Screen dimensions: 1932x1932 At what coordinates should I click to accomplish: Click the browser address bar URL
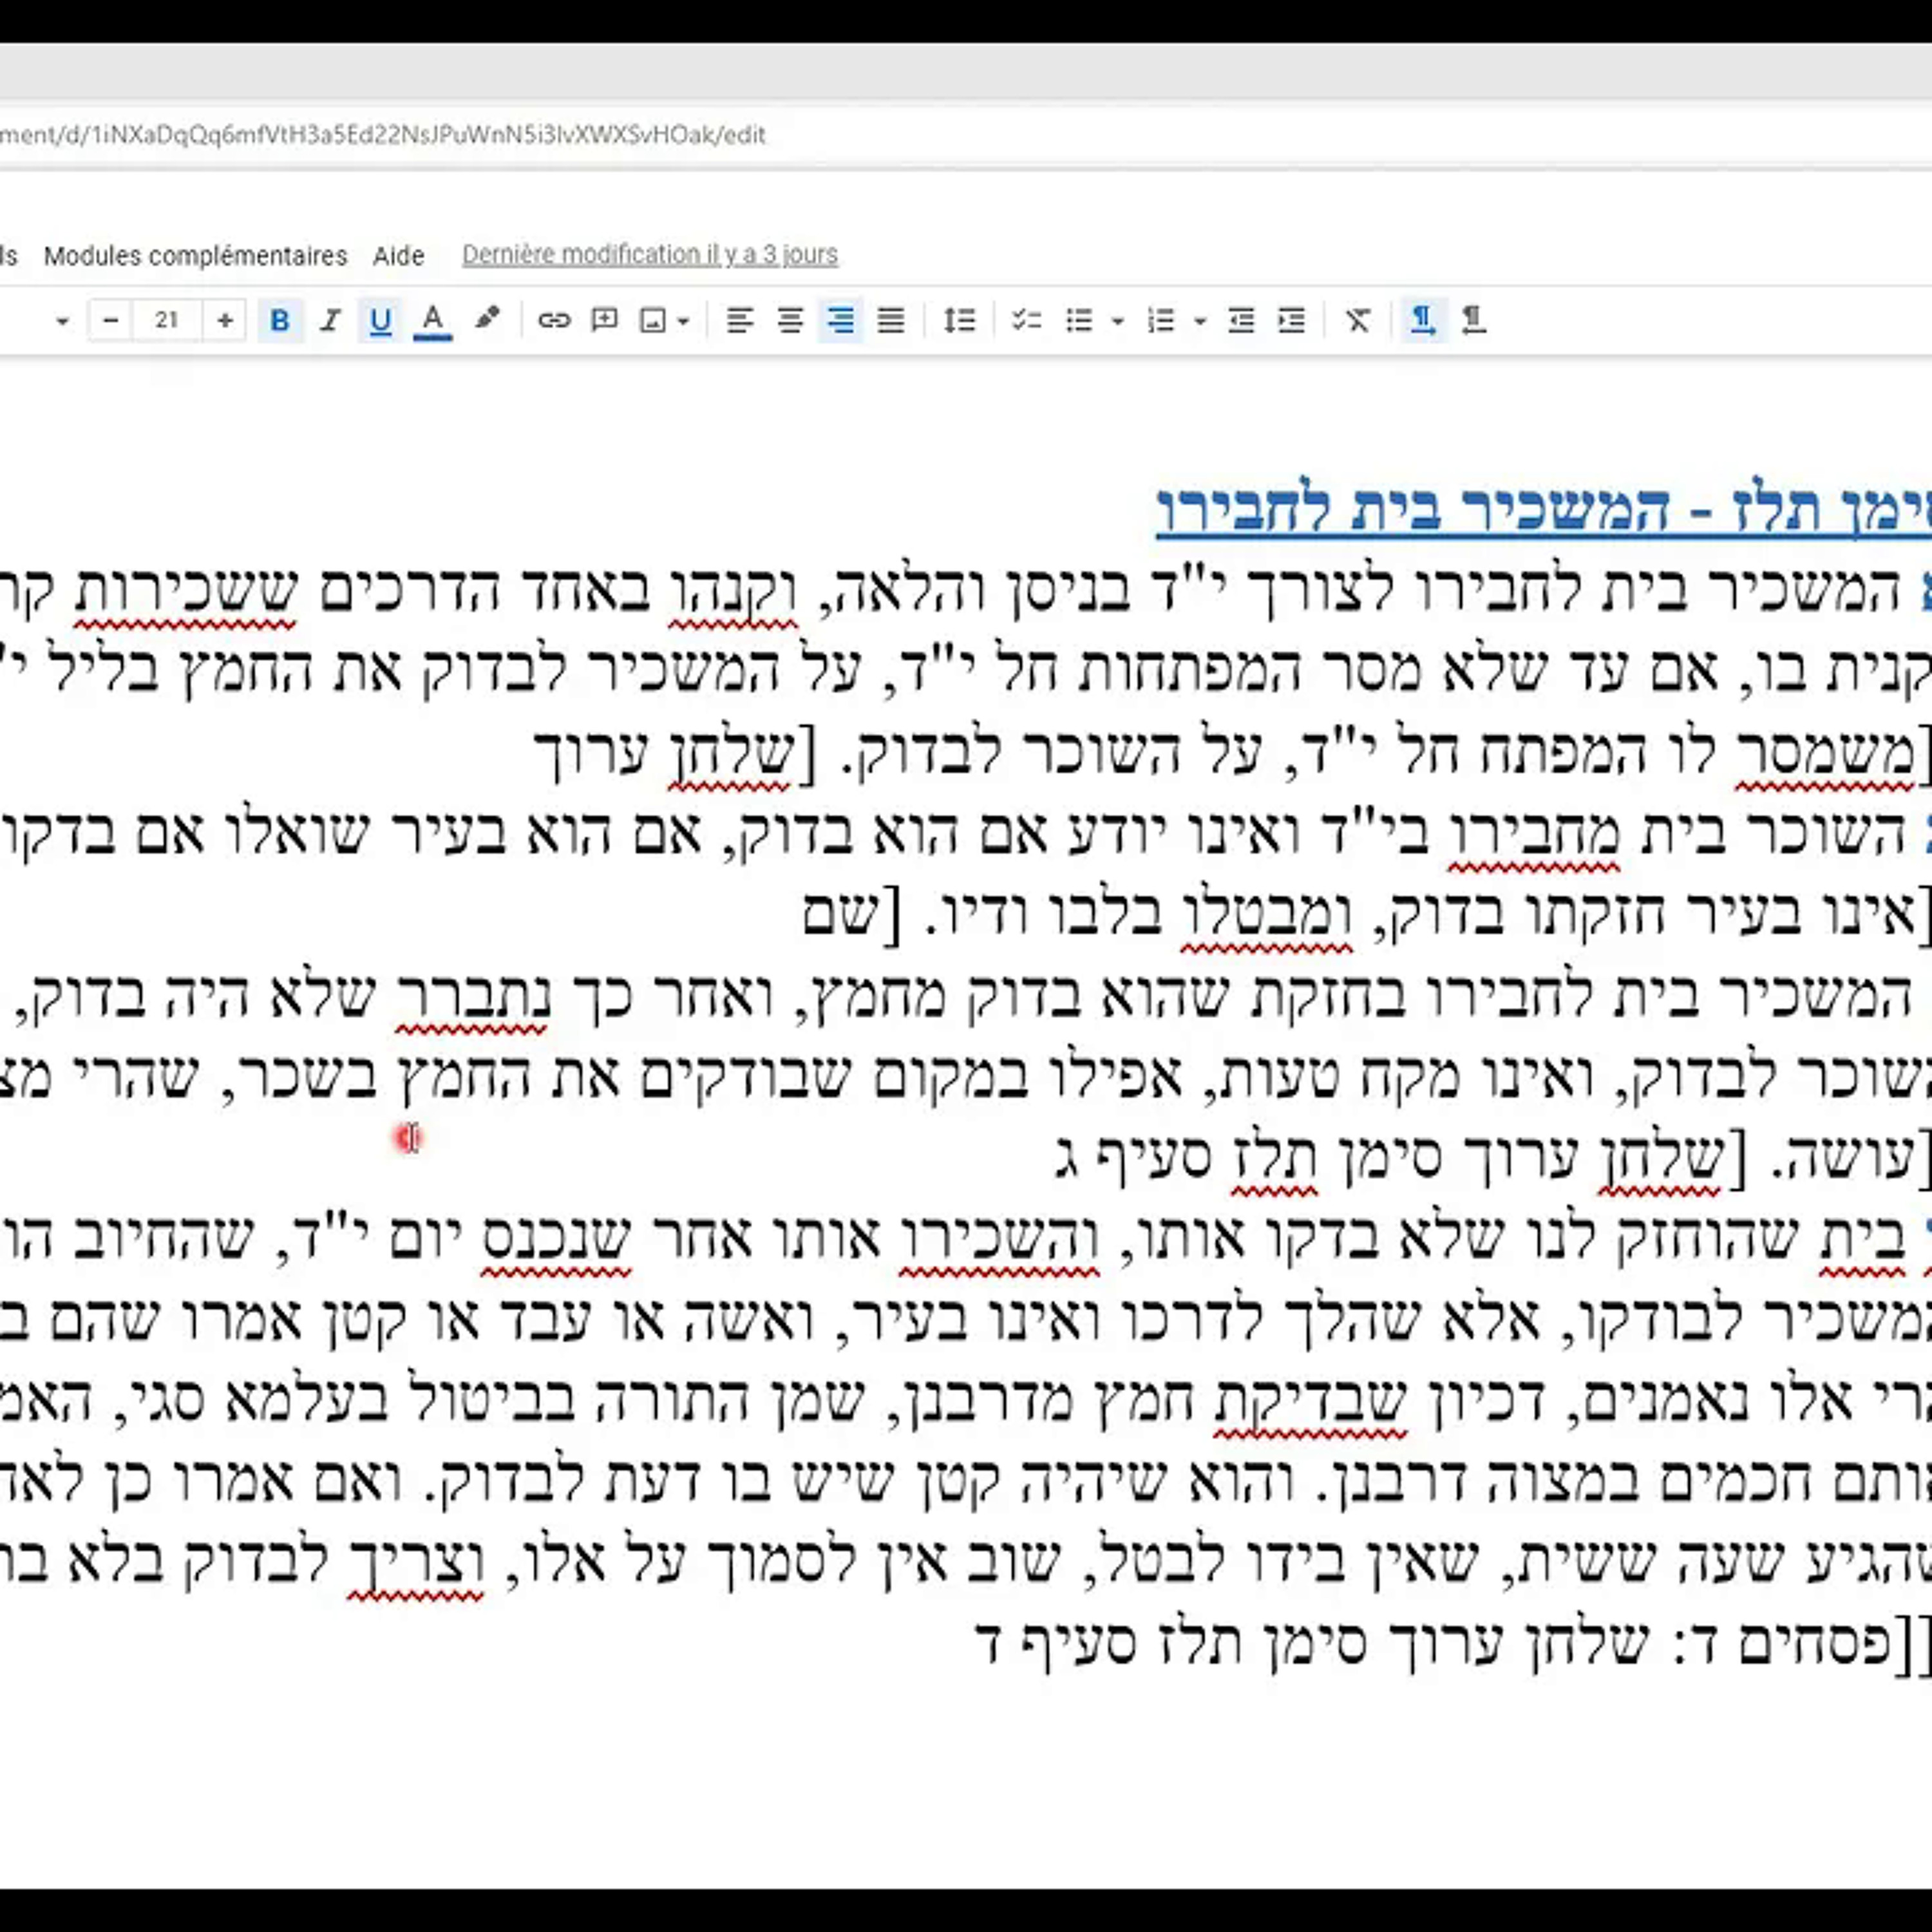click(383, 135)
